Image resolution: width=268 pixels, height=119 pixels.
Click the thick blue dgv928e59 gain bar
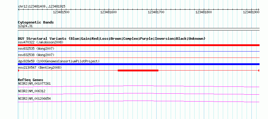click(x=139, y=64)
